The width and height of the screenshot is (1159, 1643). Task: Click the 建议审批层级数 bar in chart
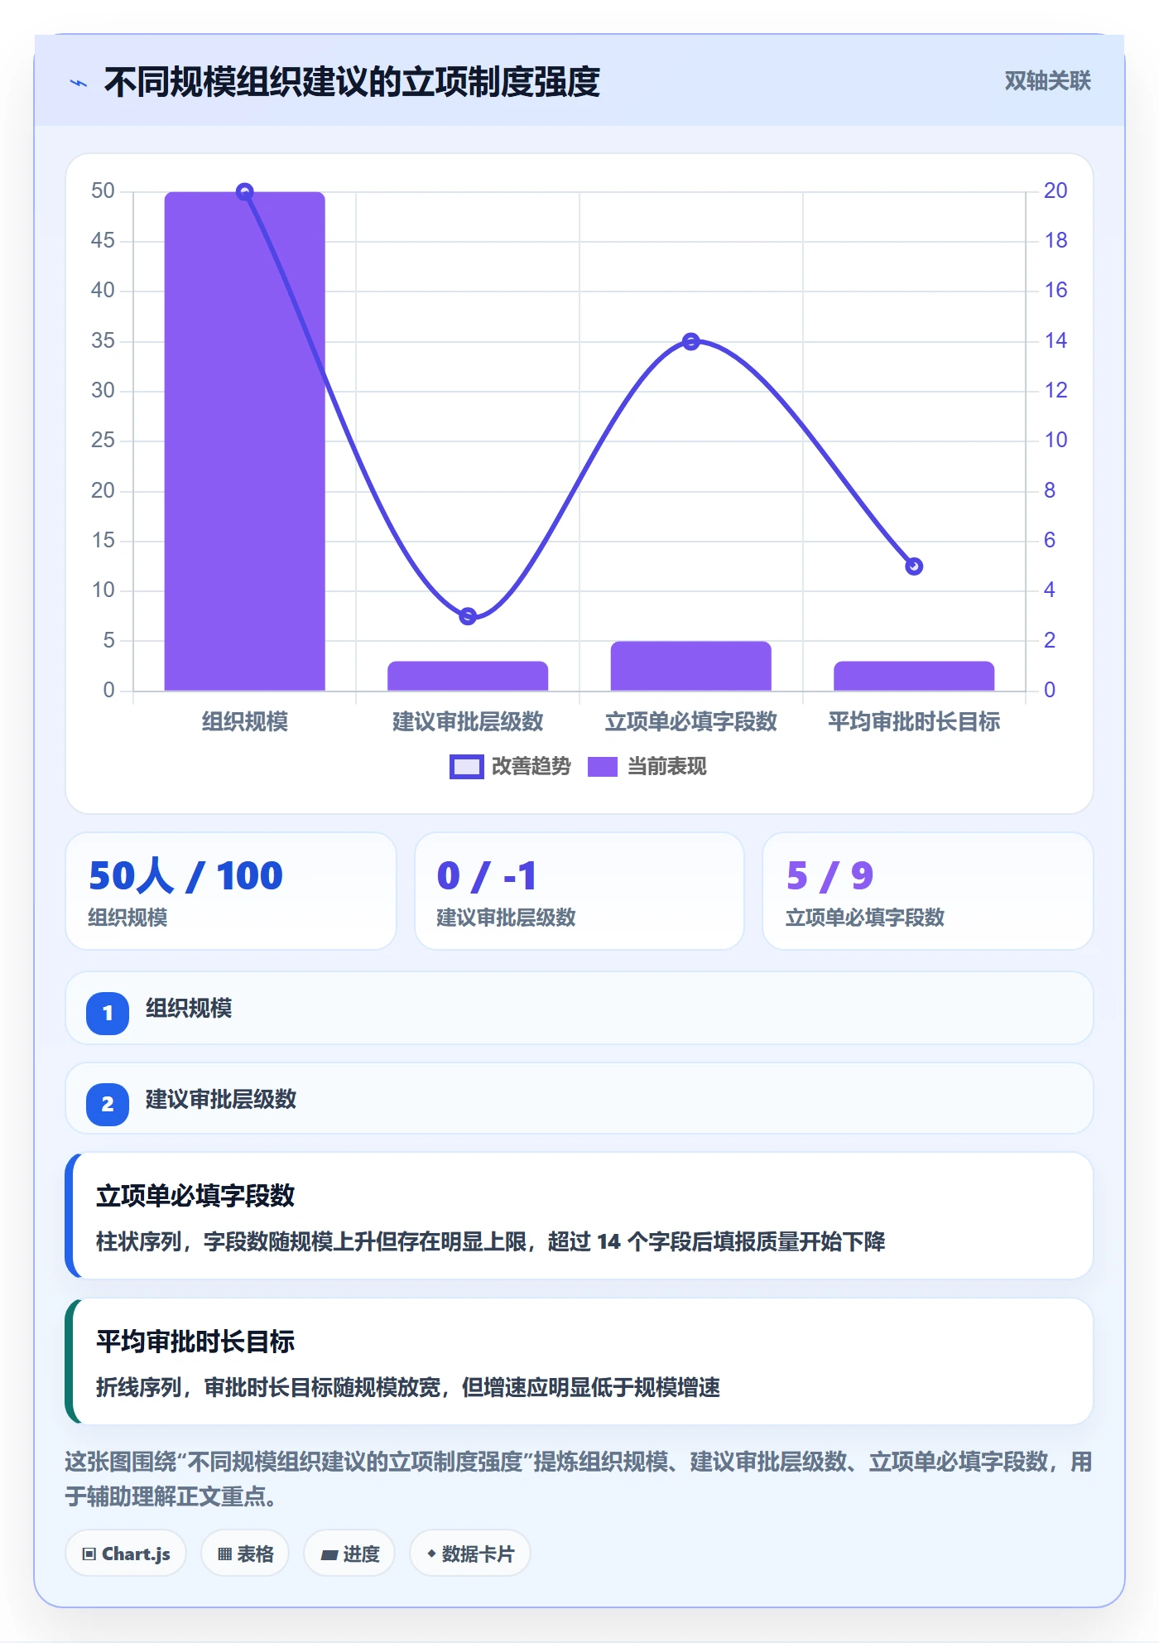468,676
